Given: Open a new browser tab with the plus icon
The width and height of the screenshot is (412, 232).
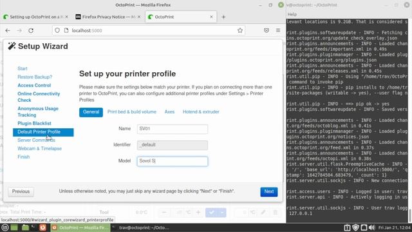Looking at the screenshot, I should (x=223, y=17).
